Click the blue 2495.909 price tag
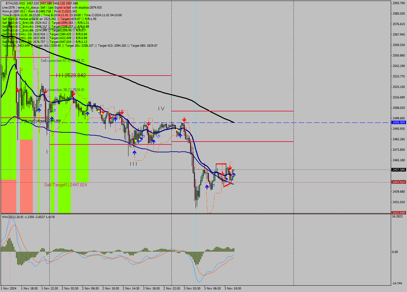This screenshot has width=407, height=292. 399,123
